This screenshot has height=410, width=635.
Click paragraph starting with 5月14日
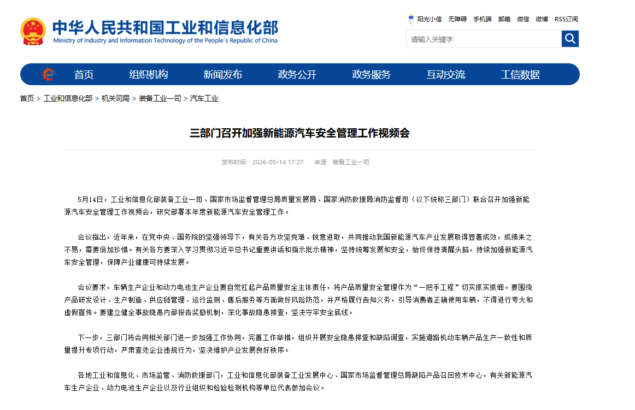(298, 206)
